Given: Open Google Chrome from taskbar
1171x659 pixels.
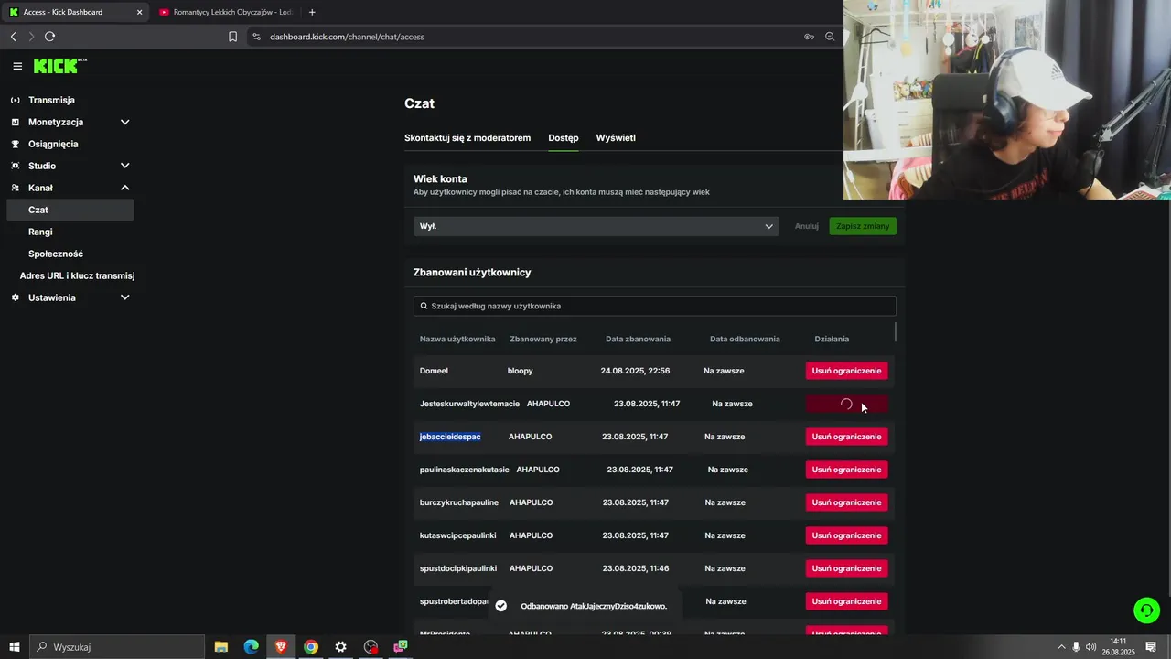Looking at the screenshot, I should click(x=311, y=647).
